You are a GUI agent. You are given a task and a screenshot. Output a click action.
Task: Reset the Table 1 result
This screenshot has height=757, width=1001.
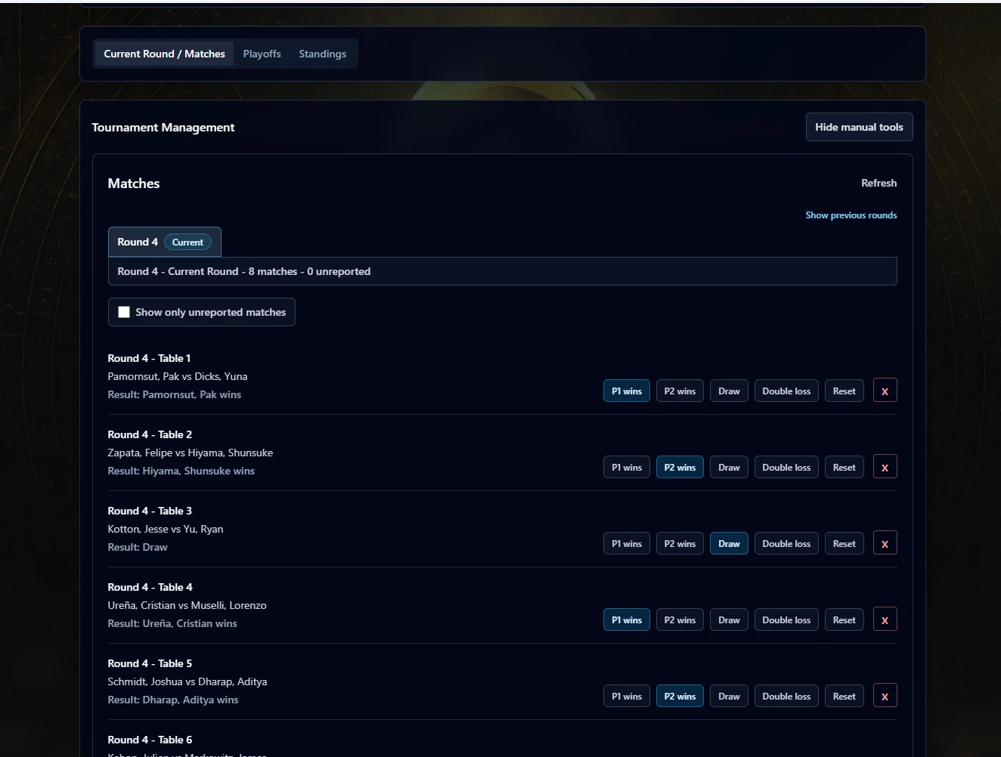(x=844, y=391)
